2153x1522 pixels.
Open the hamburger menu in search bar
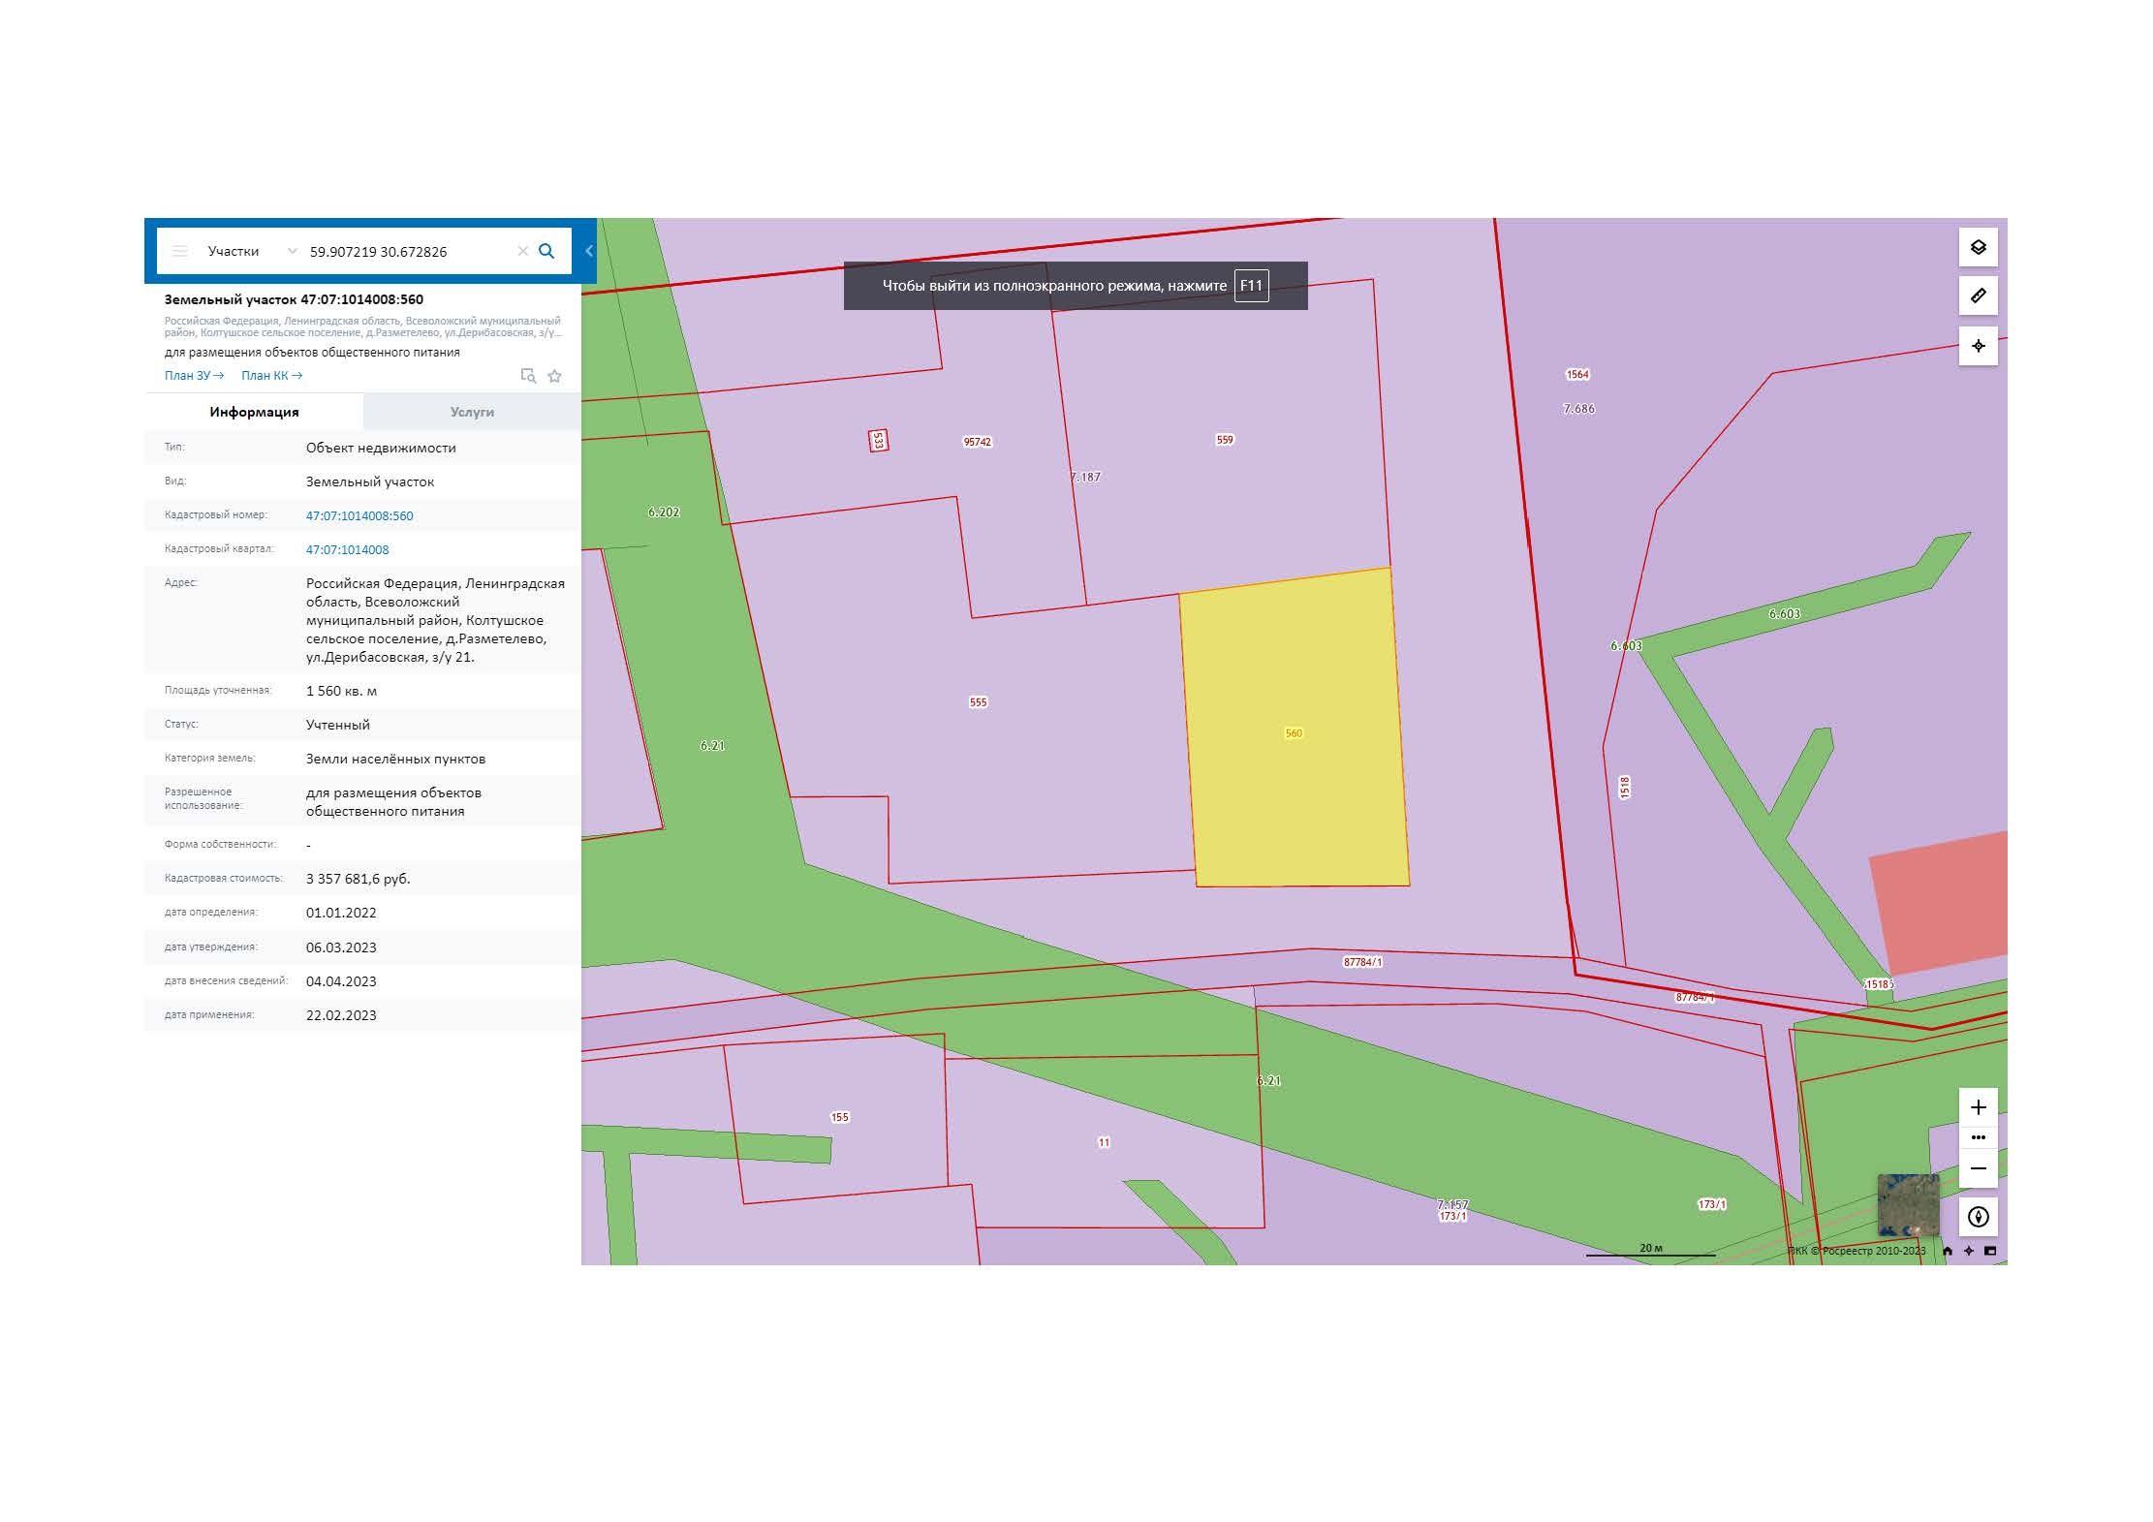[180, 251]
